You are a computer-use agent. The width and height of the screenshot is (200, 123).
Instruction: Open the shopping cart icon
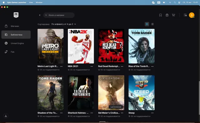pyautogui.click(x=173, y=15)
